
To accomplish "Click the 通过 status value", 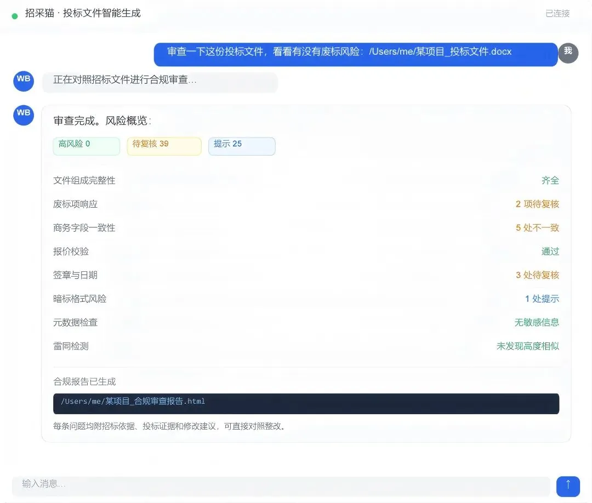I will (550, 251).
